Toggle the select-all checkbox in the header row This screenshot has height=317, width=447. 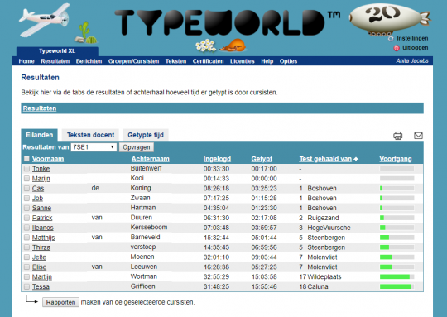pyautogui.click(x=26, y=159)
